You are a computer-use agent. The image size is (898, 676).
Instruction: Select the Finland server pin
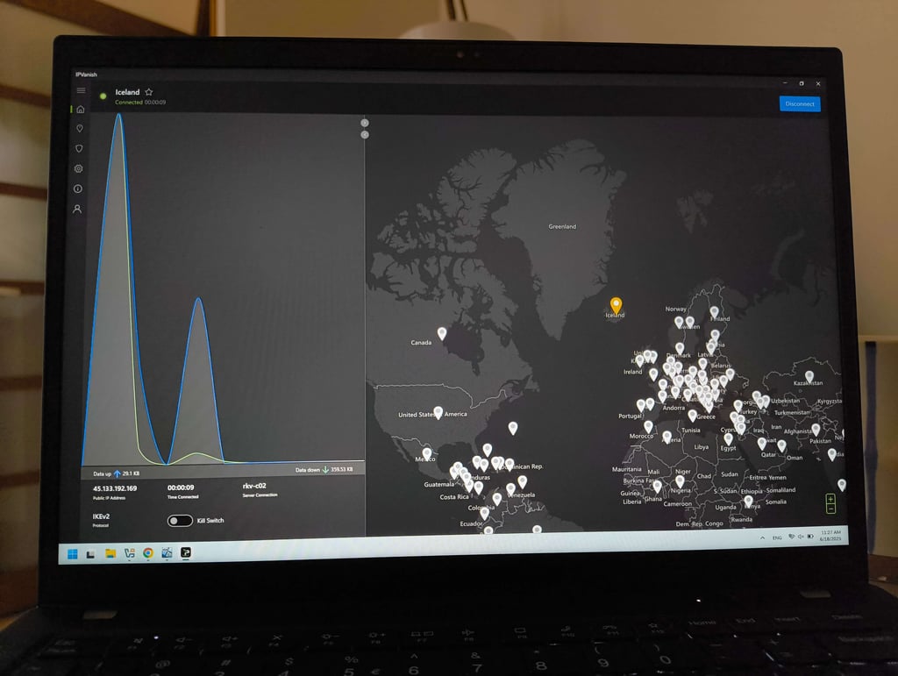[714, 312]
